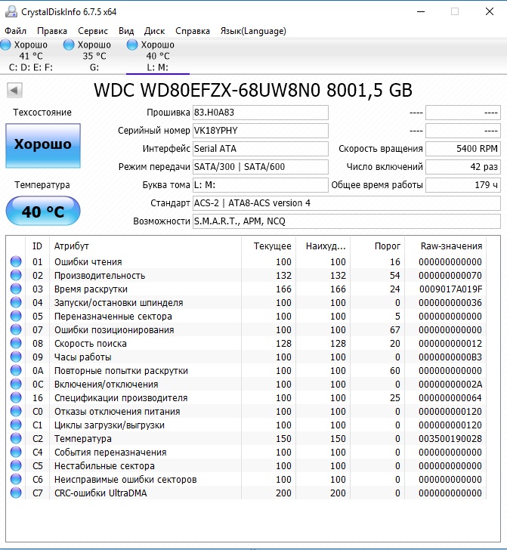Select disk C: D: E: F: at 41 °C

31,56
